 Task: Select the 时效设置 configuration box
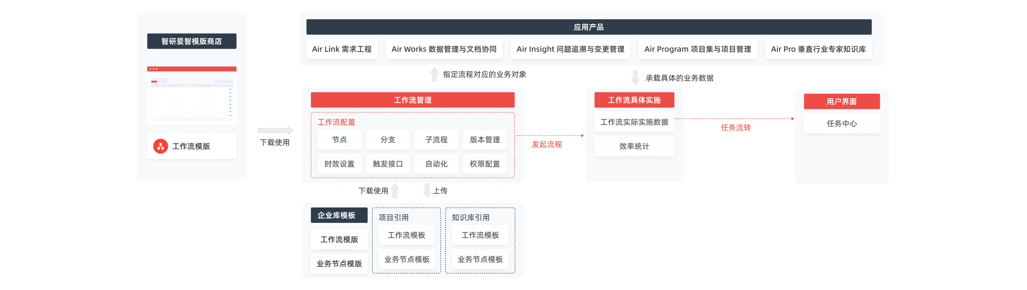[339, 164]
